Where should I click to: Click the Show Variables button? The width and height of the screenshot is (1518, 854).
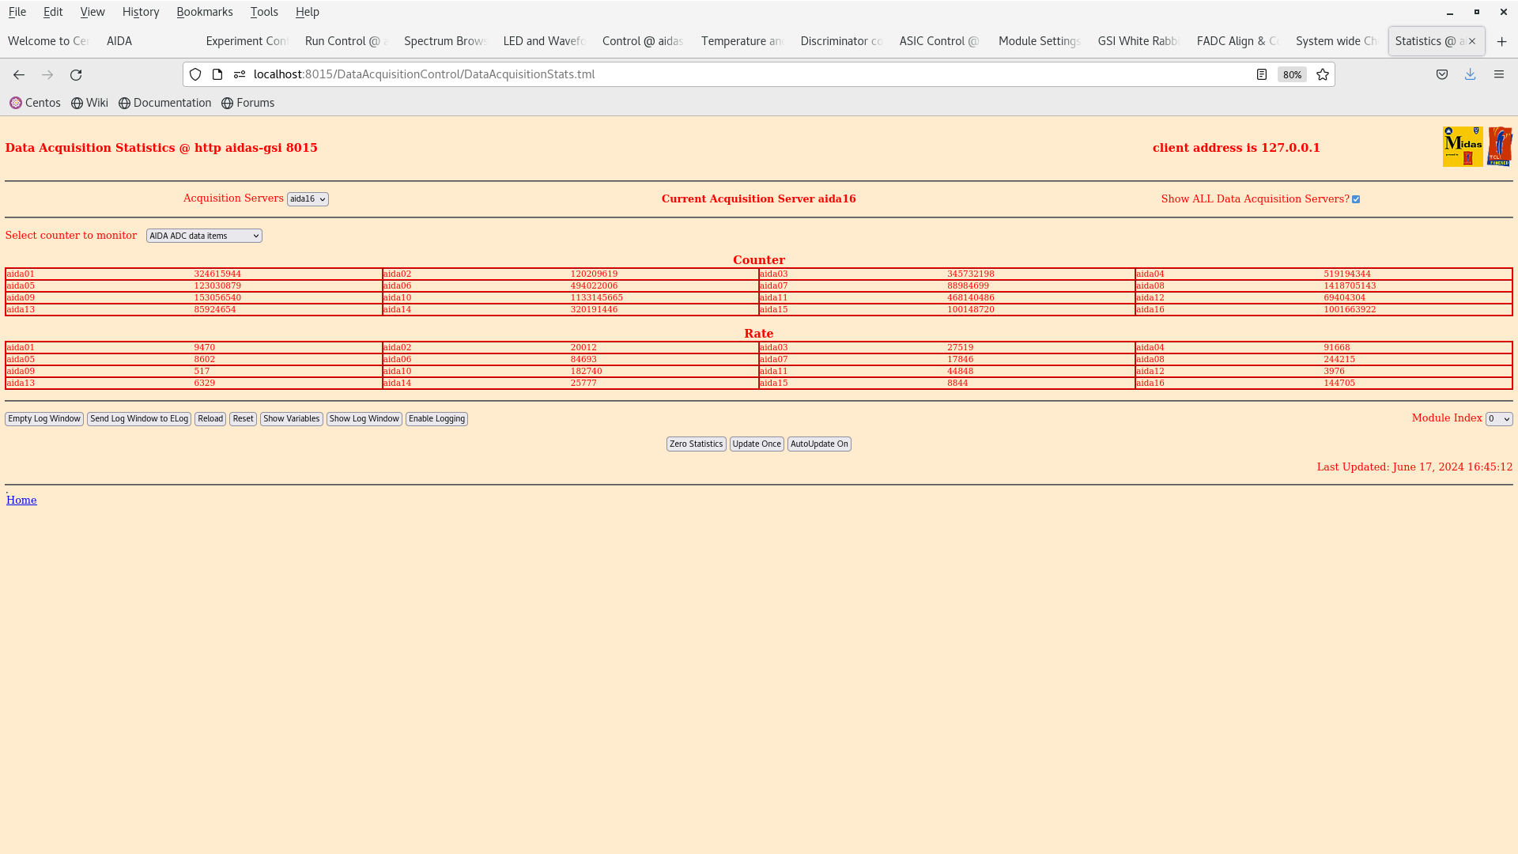291,418
